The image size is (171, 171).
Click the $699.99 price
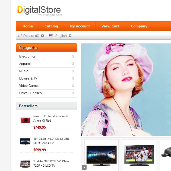pyautogui.click(x=40, y=150)
